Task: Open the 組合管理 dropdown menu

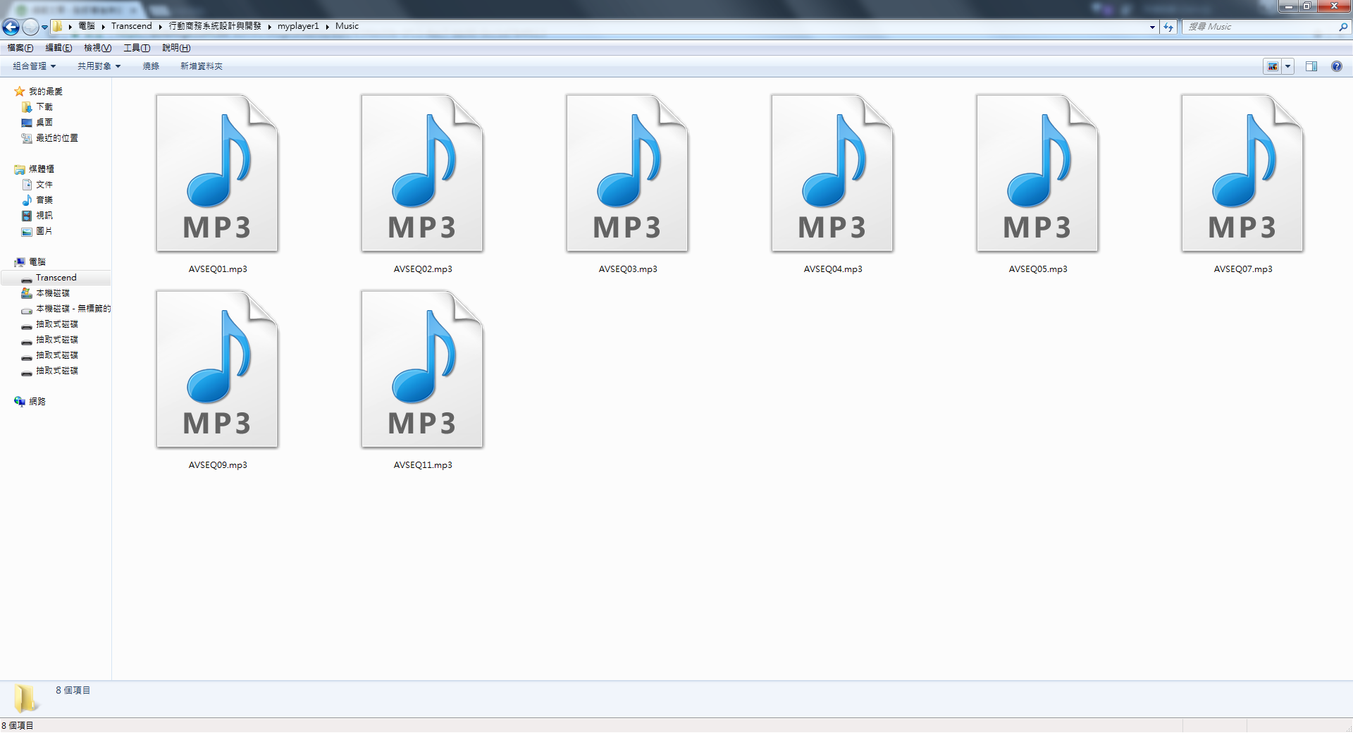Action: point(34,66)
